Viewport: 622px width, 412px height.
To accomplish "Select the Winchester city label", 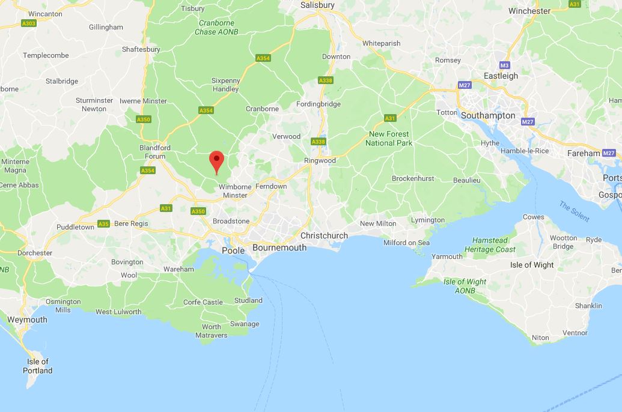I will coord(529,11).
